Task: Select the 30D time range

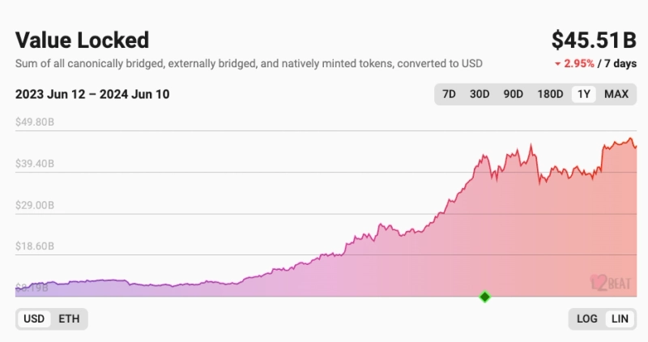Action: 480,94
